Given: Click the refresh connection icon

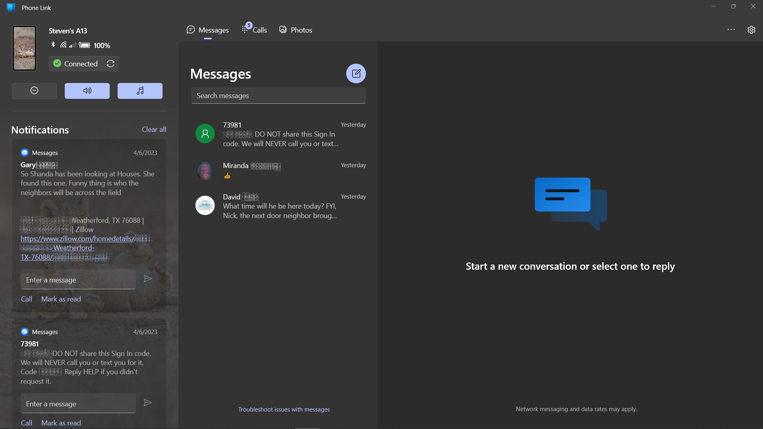Looking at the screenshot, I should tap(110, 64).
